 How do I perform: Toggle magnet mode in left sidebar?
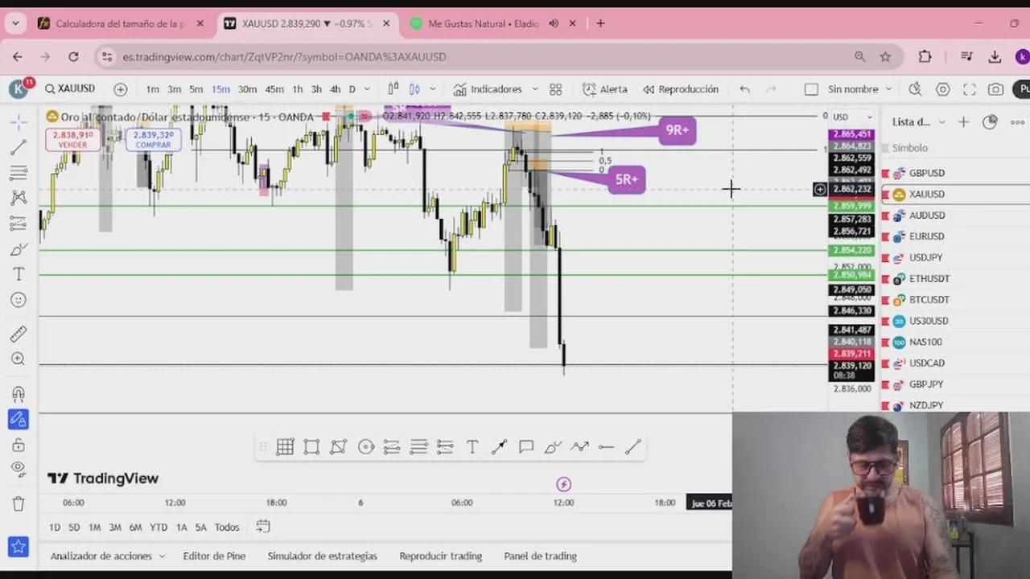[19, 394]
